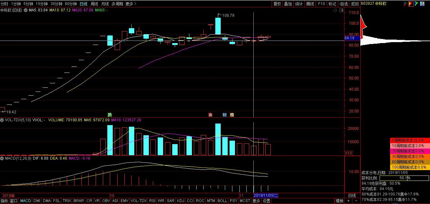Zoom in with the plus button
The height and width of the screenshot is (204, 430).
(348, 201)
